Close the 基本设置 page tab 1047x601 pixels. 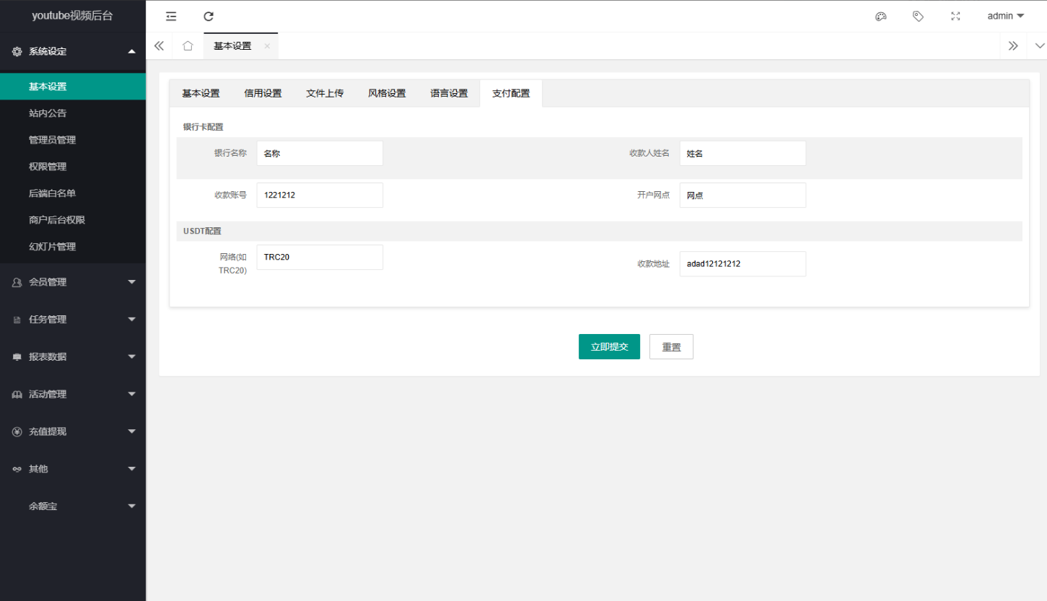click(267, 45)
